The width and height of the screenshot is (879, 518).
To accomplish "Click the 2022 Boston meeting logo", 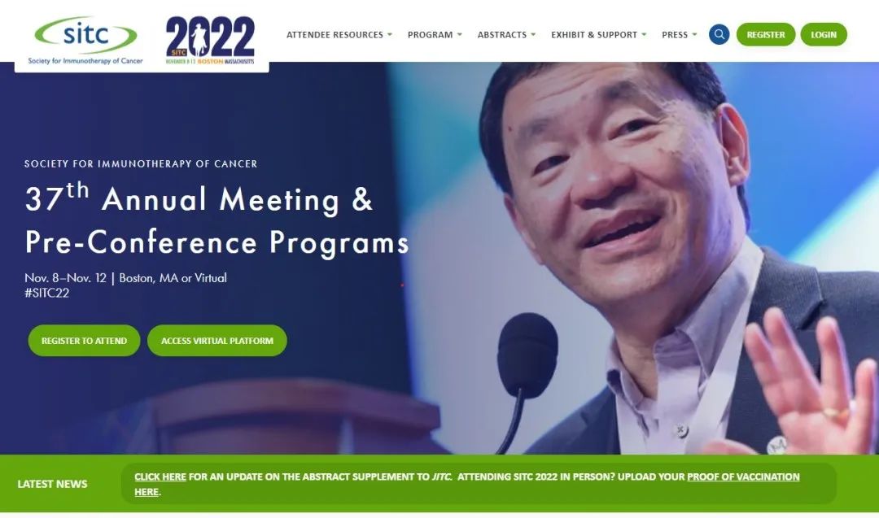I will (210, 41).
